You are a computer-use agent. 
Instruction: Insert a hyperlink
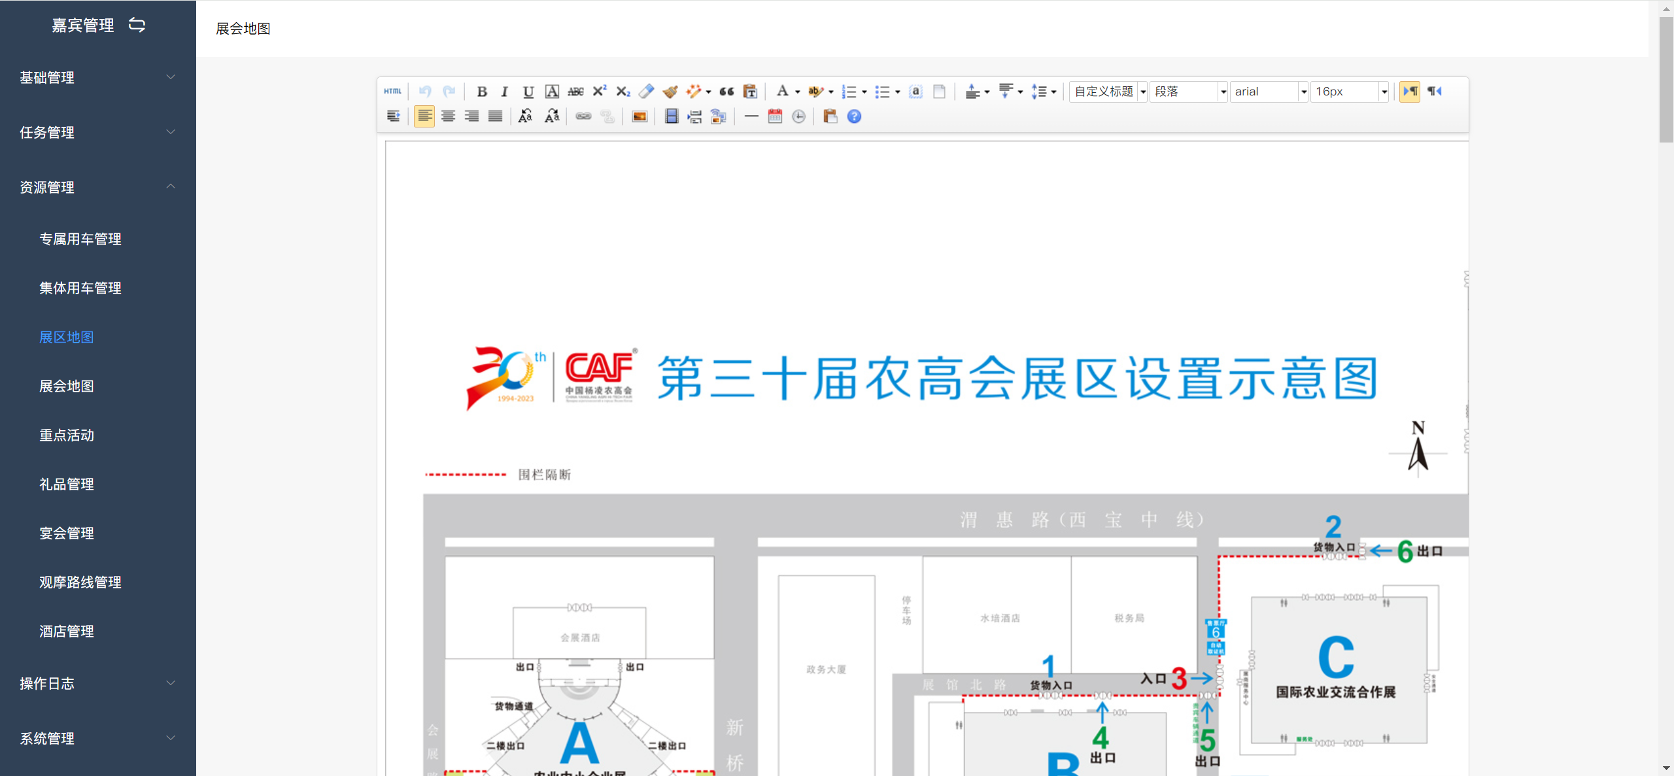(x=583, y=116)
